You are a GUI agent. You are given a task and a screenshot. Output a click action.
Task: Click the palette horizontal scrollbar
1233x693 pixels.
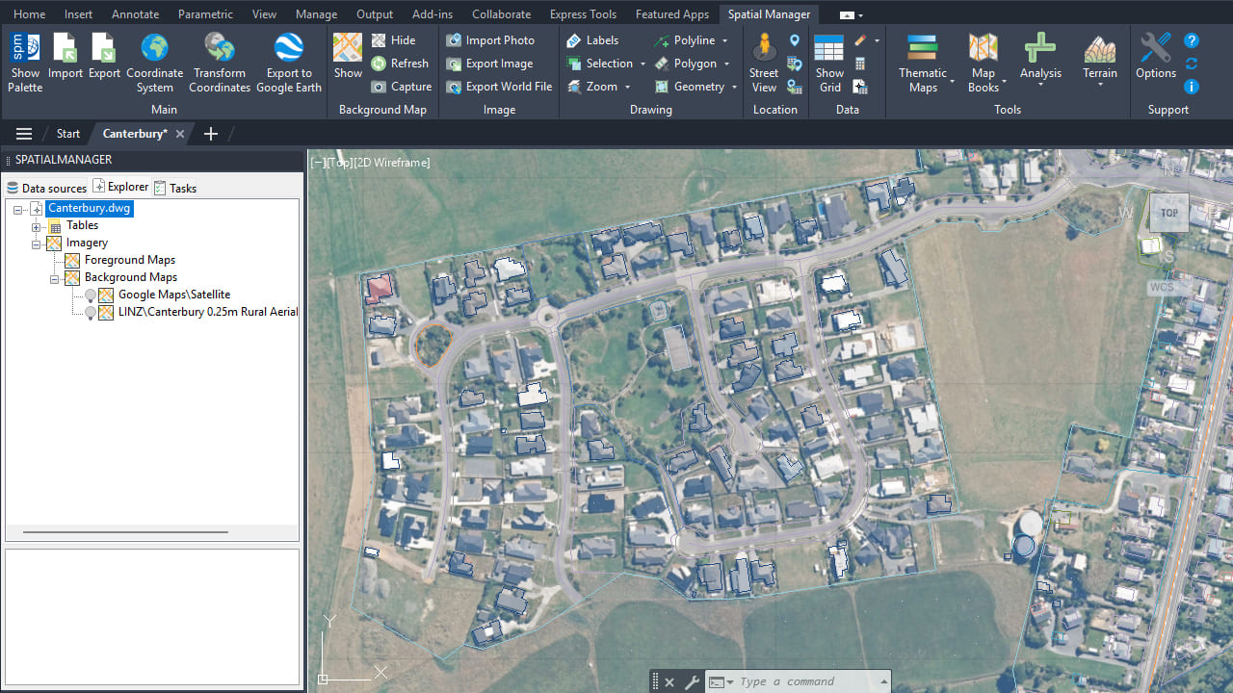coord(125,531)
